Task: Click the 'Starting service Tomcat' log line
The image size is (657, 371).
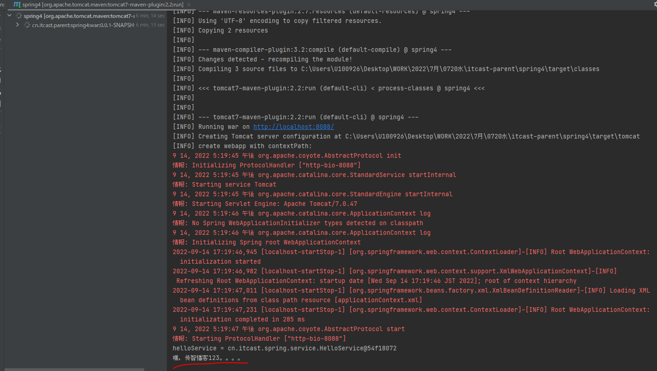Action: (225, 184)
